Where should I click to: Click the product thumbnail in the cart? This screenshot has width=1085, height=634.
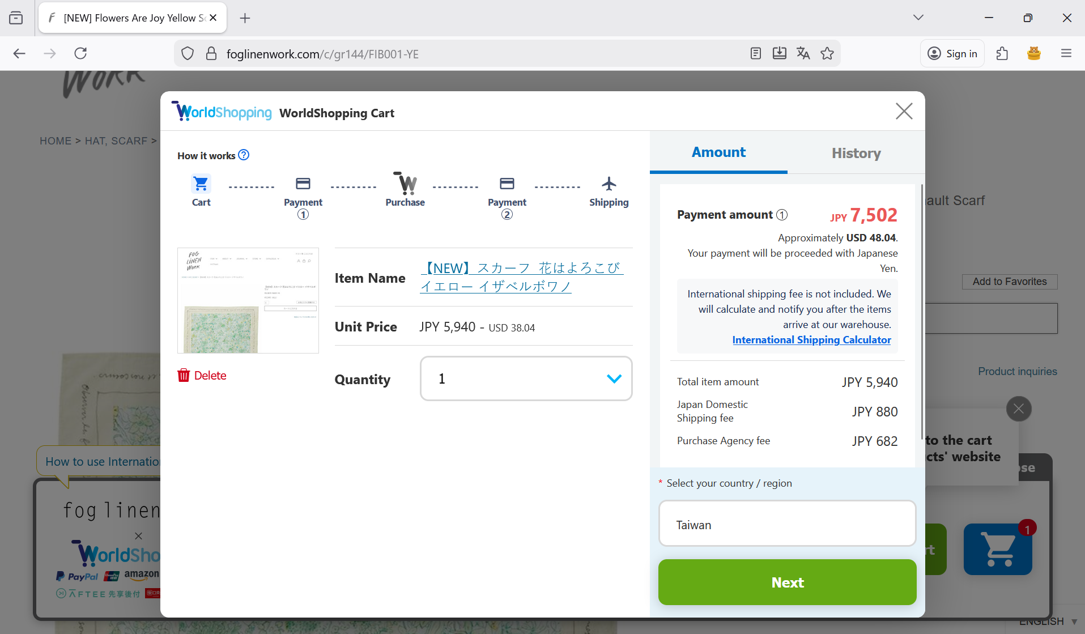248,300
